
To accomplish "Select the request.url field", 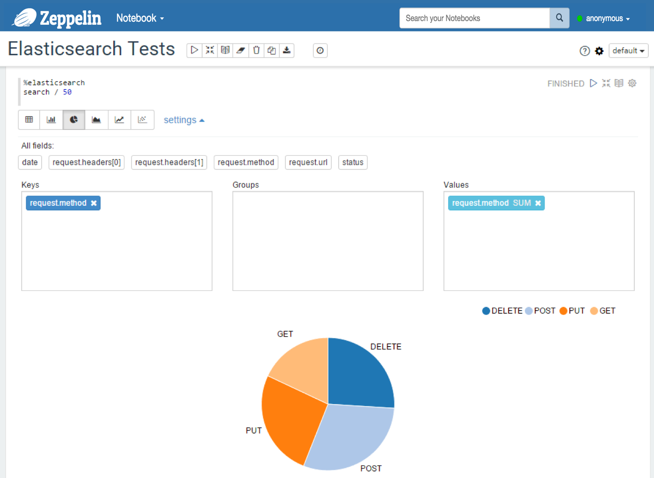I will pos(308,162).
